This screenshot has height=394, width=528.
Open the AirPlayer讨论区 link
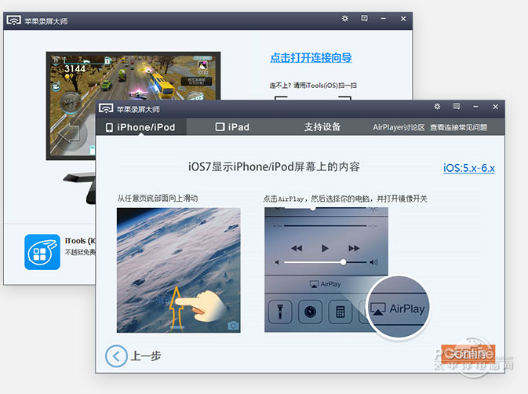pos(399,127)
